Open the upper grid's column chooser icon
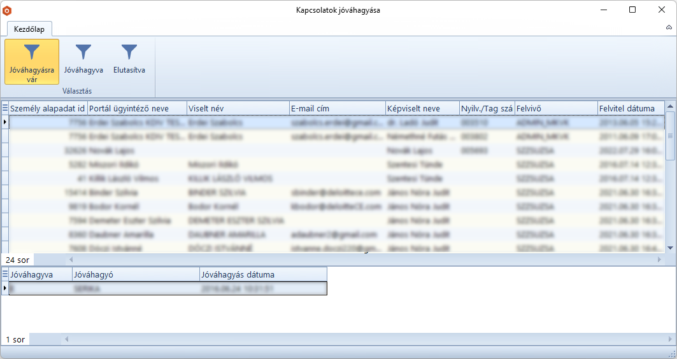677x359 pixels. tap(5, 108)
